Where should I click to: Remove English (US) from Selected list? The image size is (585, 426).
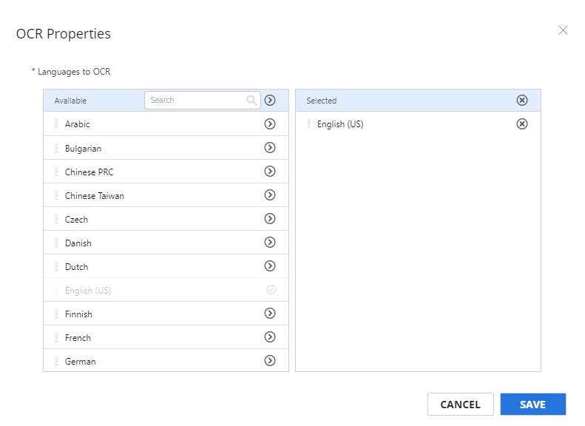(x=522, y=124)
